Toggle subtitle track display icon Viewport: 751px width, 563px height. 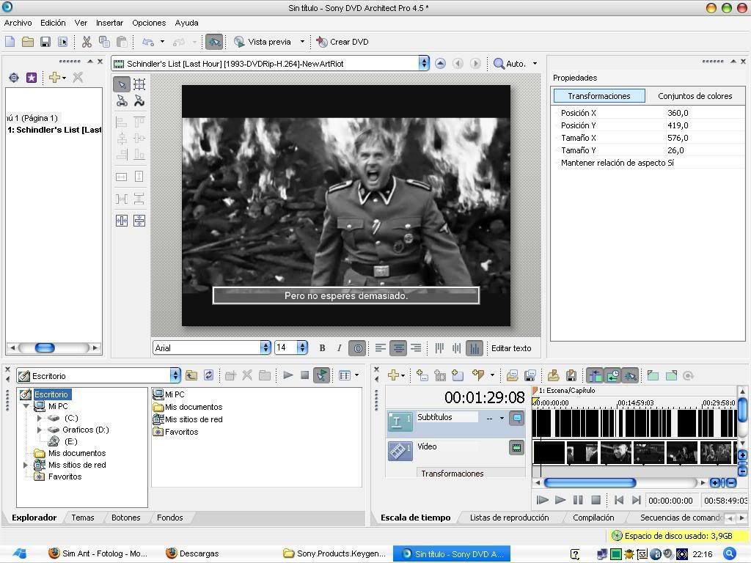[x=517, y=418]
